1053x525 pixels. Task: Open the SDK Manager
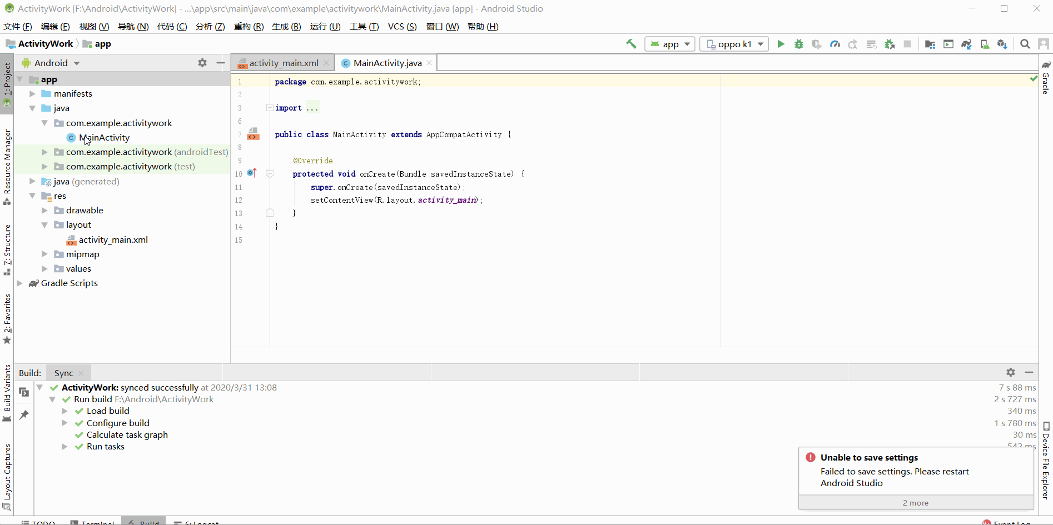[1002, 44]
